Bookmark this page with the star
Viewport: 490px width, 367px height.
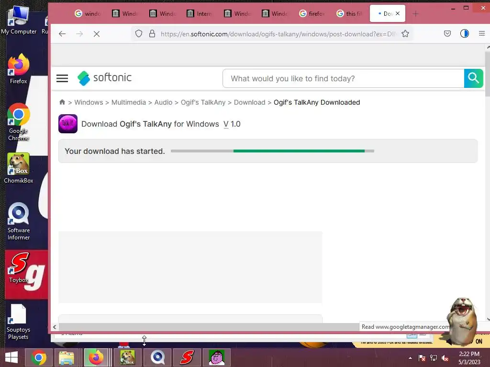(x=405, y=34)
